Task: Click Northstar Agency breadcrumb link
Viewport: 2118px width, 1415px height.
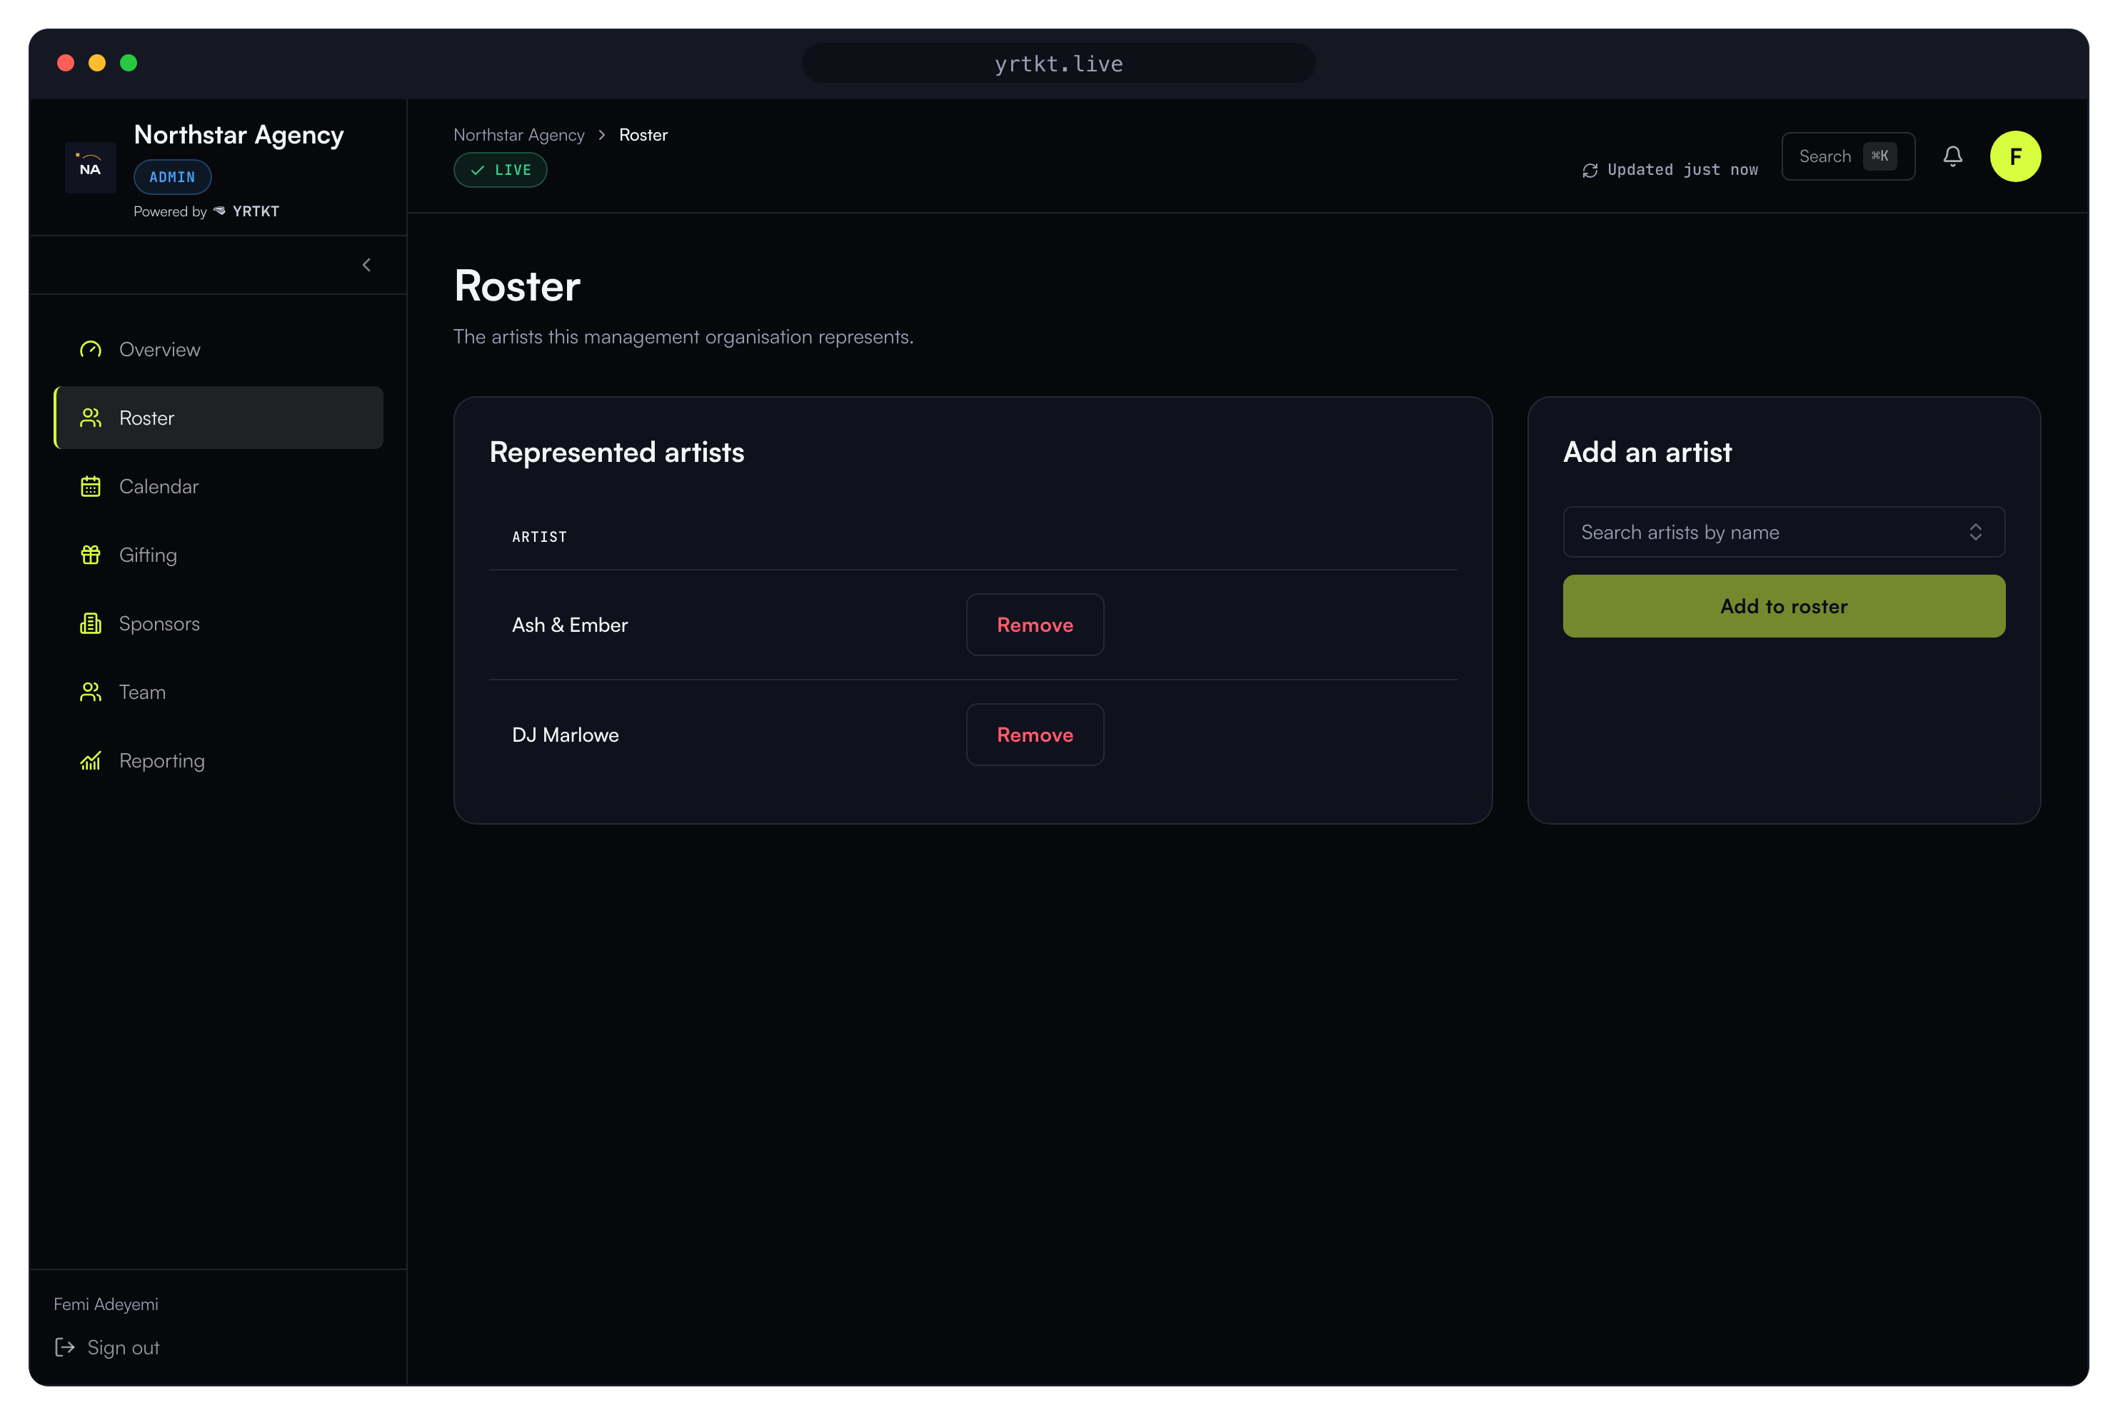Action: pos(519,134)
